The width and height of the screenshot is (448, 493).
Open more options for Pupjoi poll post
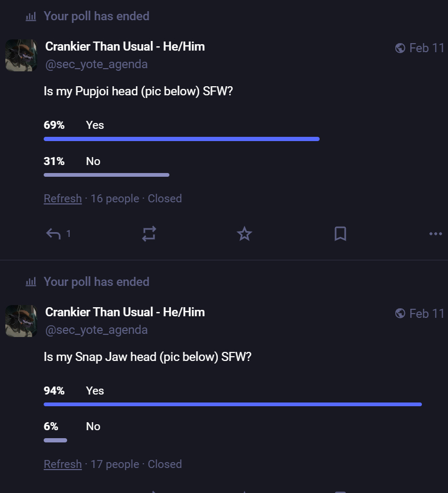pos(435,234)
